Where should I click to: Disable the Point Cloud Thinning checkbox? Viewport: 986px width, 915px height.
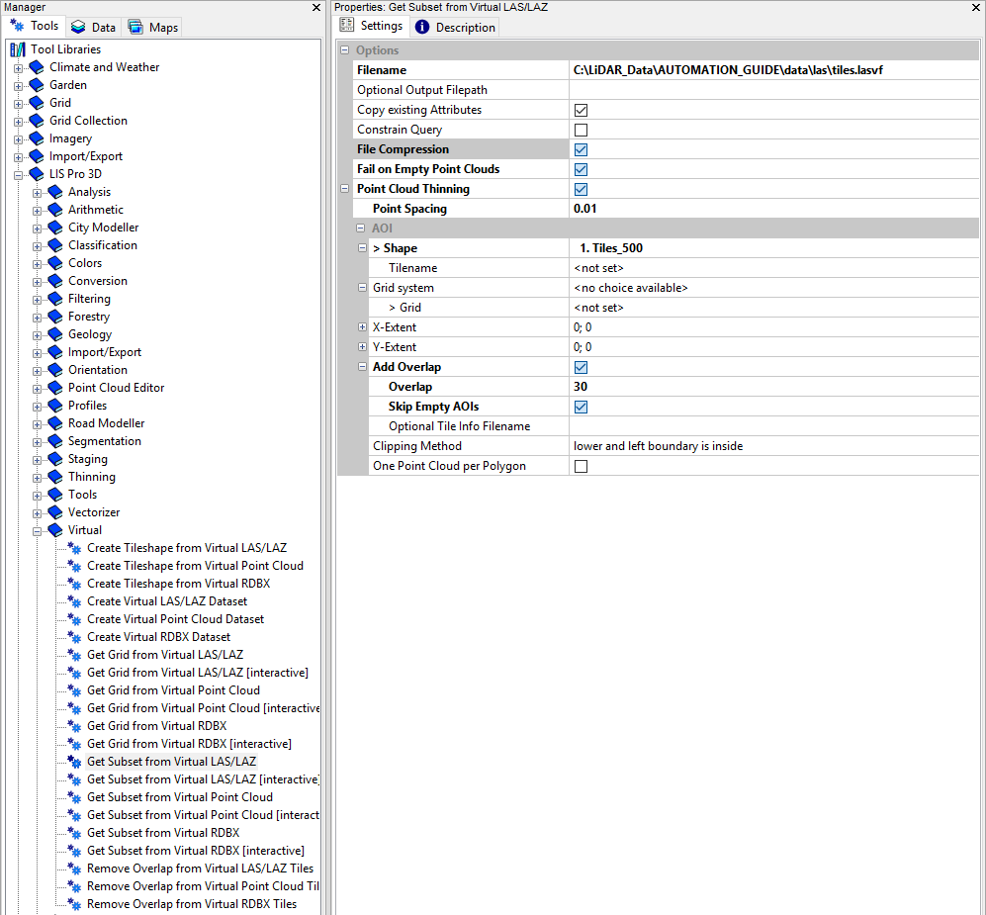coord(582,189)
